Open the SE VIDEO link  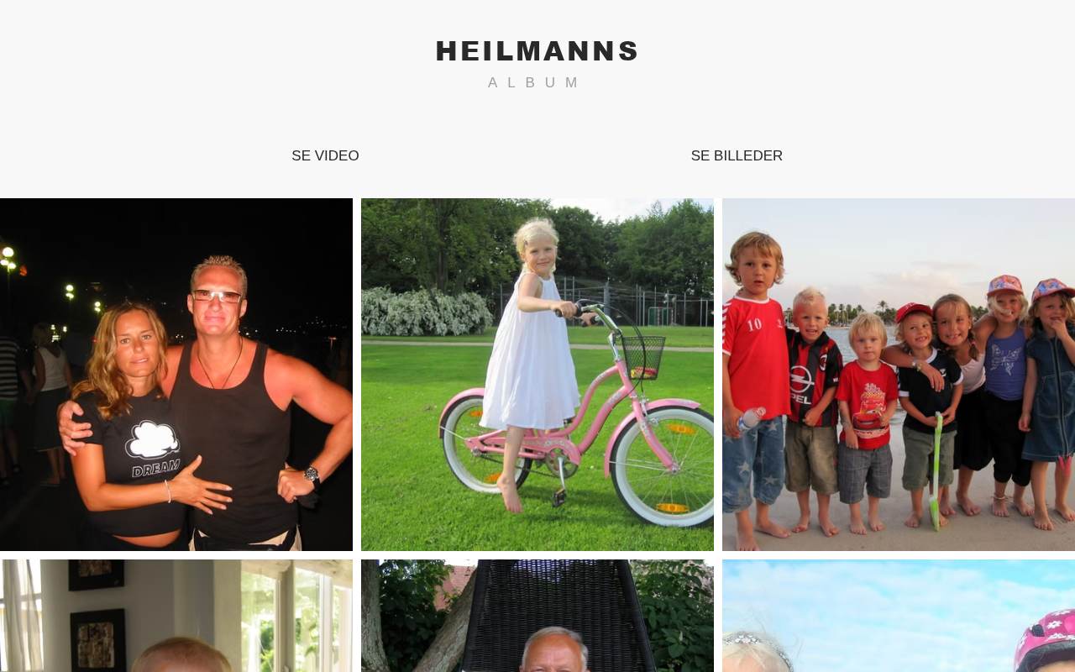click(x=325, y=155)
